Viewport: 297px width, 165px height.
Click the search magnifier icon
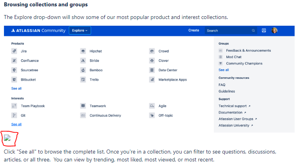tap(253, 30)
